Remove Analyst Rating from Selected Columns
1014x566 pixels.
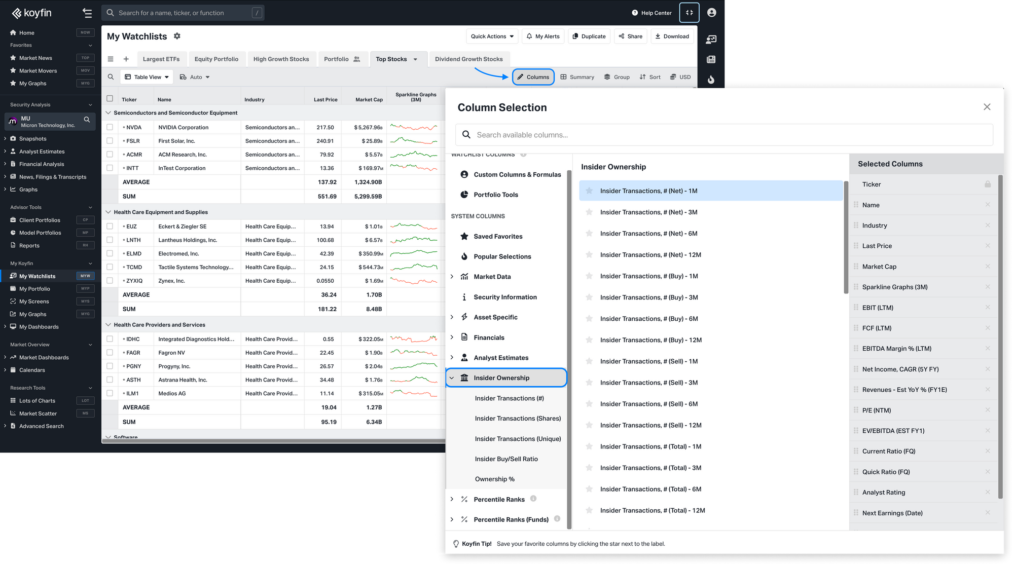tap(988, 493)
